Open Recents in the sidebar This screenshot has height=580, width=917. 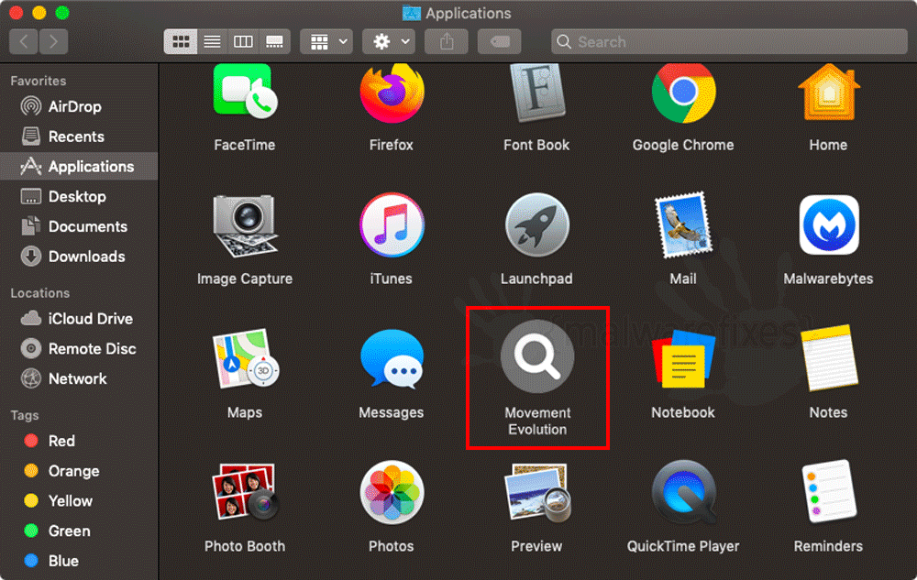79,137
